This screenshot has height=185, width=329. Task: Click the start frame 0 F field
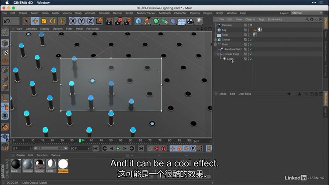point(22,149)
